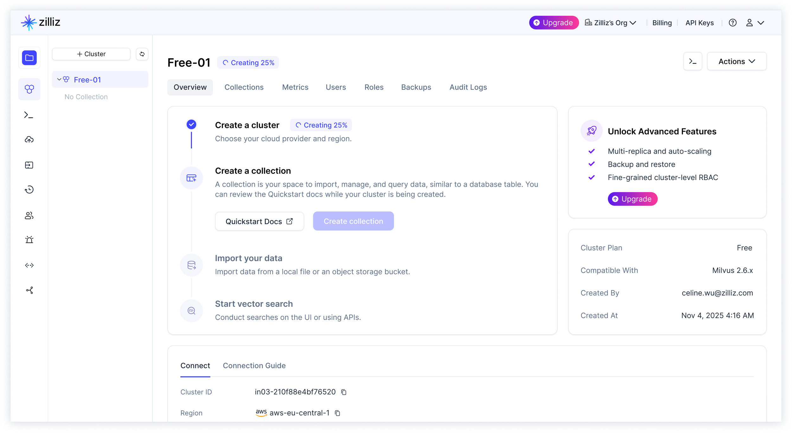Click the Upgrade button in Unlock Advanced Features
The height and width of the screenshot is (433, 792).
632,199
